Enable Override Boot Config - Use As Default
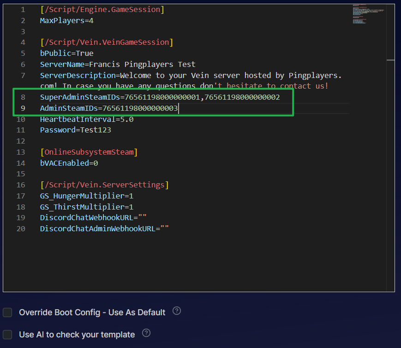Viewport: 401px width, 348px height. (x=8, y=312)
